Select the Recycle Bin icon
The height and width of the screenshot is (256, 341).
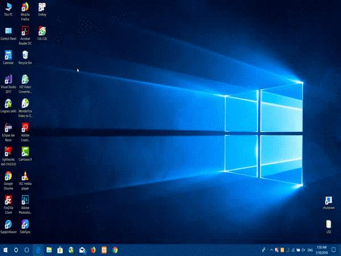(x=25, y=55)
